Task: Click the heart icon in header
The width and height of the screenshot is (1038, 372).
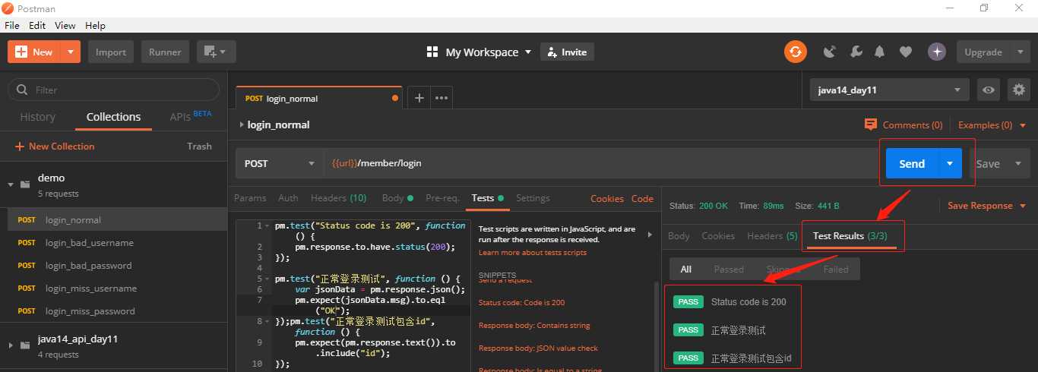Action: (905, 52)
